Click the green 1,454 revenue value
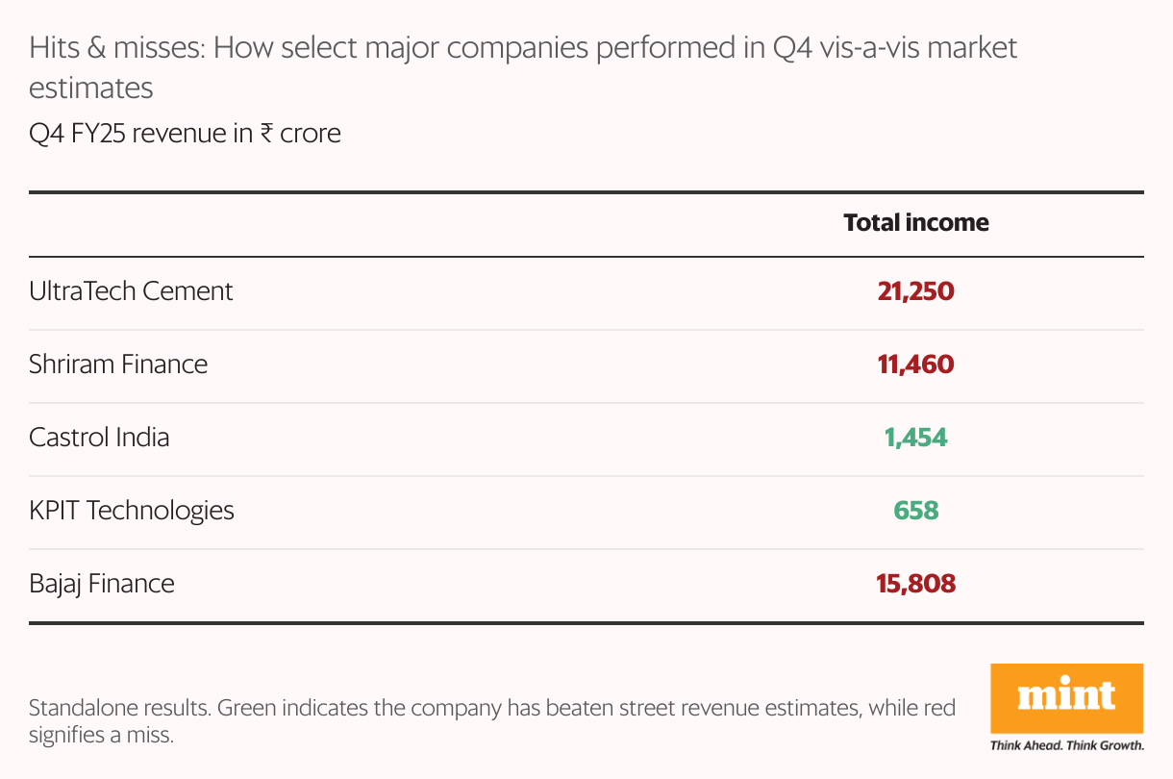Image resolution: width=1173 pixels, height=779 pixels. click(915, 438)
